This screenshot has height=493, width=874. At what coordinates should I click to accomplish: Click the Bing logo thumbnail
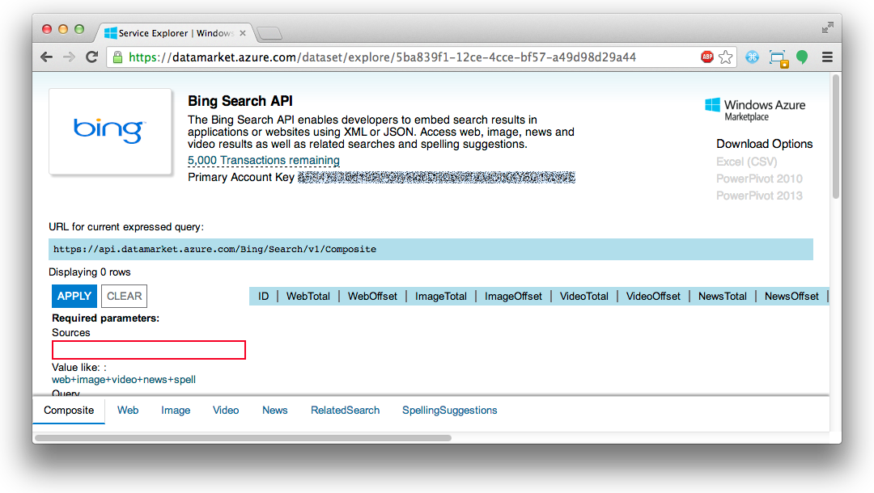point(110,132)
